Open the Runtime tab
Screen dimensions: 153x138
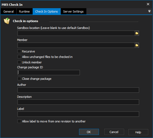(x=24, y=11)
